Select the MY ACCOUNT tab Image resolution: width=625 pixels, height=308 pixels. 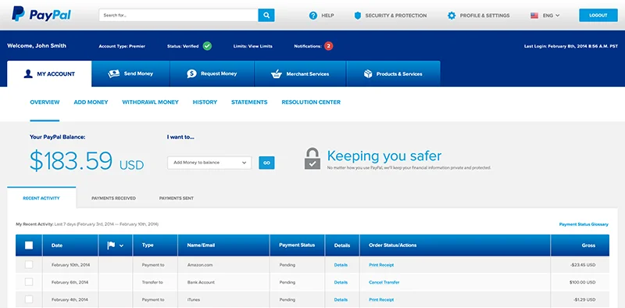[49, 73]
